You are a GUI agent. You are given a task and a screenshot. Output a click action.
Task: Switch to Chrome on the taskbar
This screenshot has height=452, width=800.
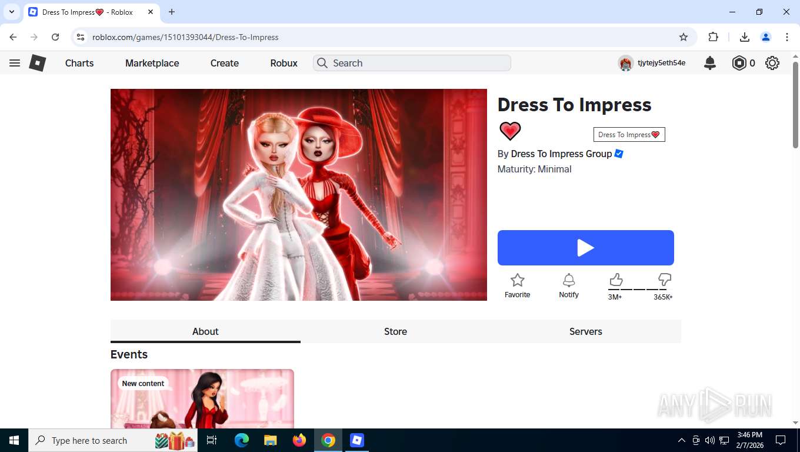click(x=328, y=440)
